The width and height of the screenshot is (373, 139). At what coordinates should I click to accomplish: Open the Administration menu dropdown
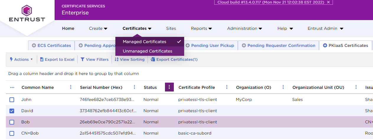[245, 29]
